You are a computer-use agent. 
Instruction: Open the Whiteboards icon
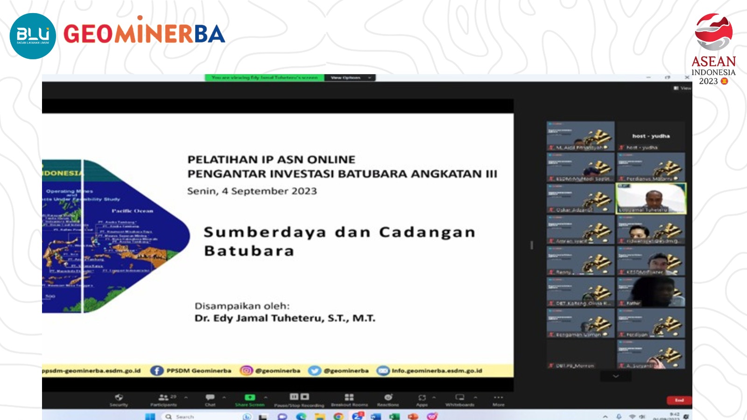pyautogui.click(x=460, y=397)
